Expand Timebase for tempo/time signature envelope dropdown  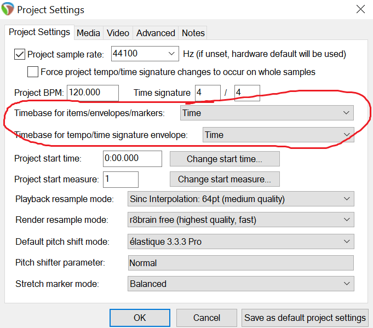(278, 135)
